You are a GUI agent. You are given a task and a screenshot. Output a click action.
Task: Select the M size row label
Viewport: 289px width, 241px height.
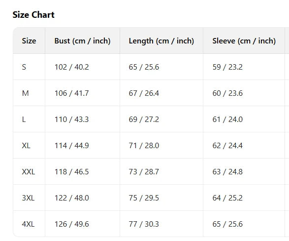[25, 93]
